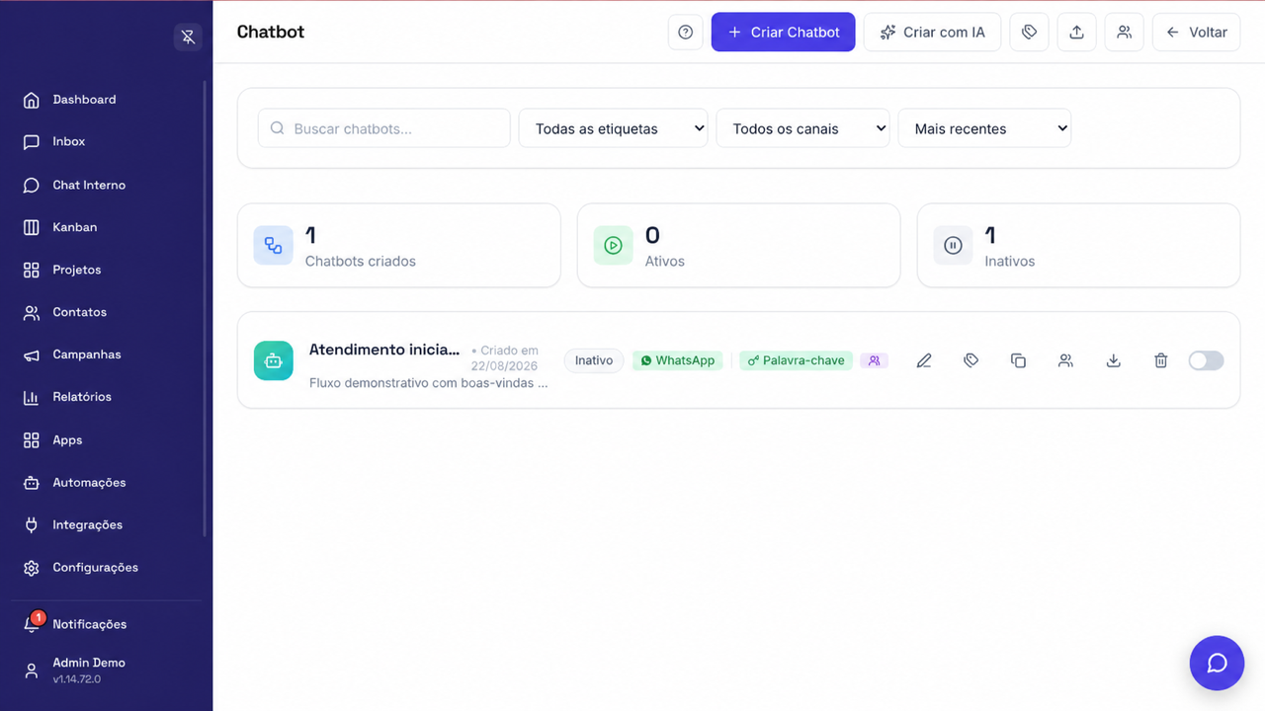The height and width of the screenshot is (711, 1265).
Task: Click the Buscar chatbots search field
Action: click(384, 128)
